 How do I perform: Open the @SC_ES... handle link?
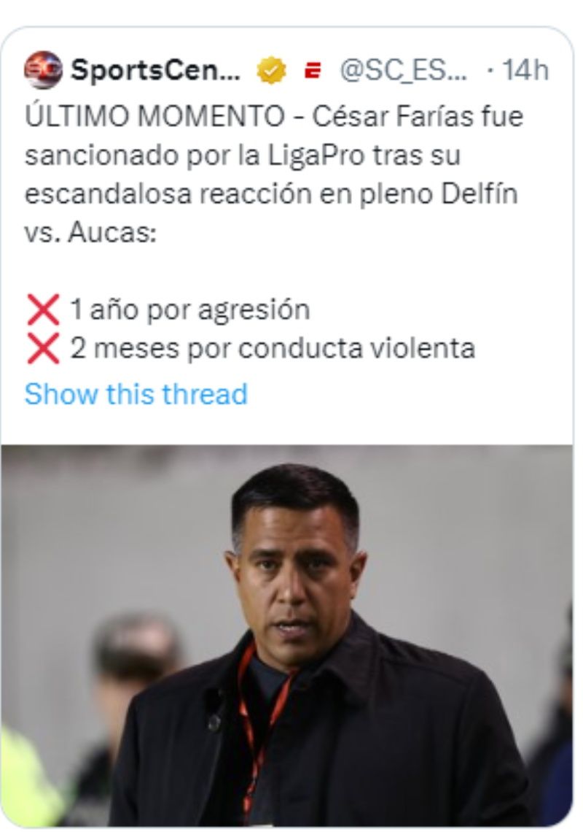(x=403, y=70)
